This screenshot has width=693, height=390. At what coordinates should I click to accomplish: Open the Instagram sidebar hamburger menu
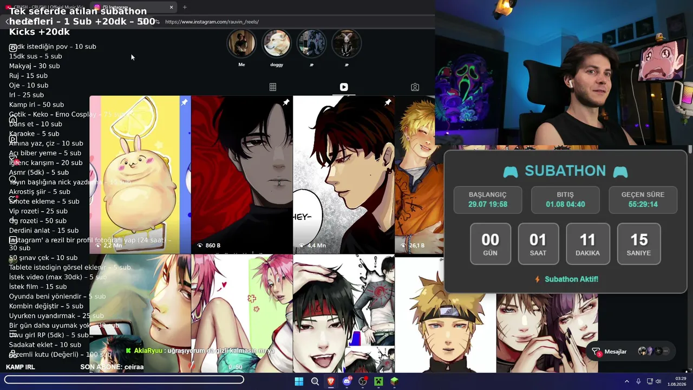(12, 334)
